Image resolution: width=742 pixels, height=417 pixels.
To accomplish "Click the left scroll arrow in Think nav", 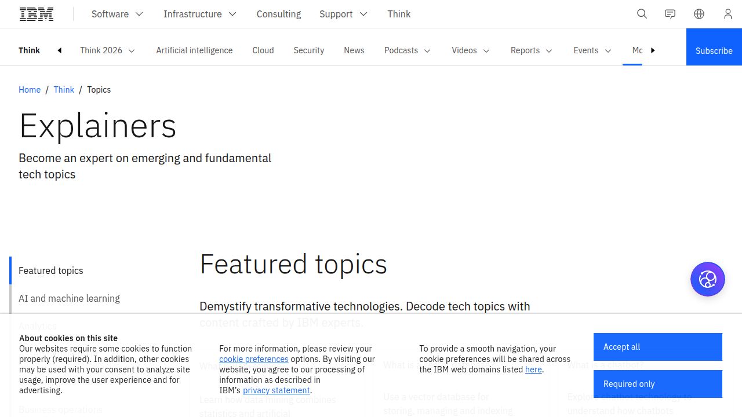I will [59, 50].
